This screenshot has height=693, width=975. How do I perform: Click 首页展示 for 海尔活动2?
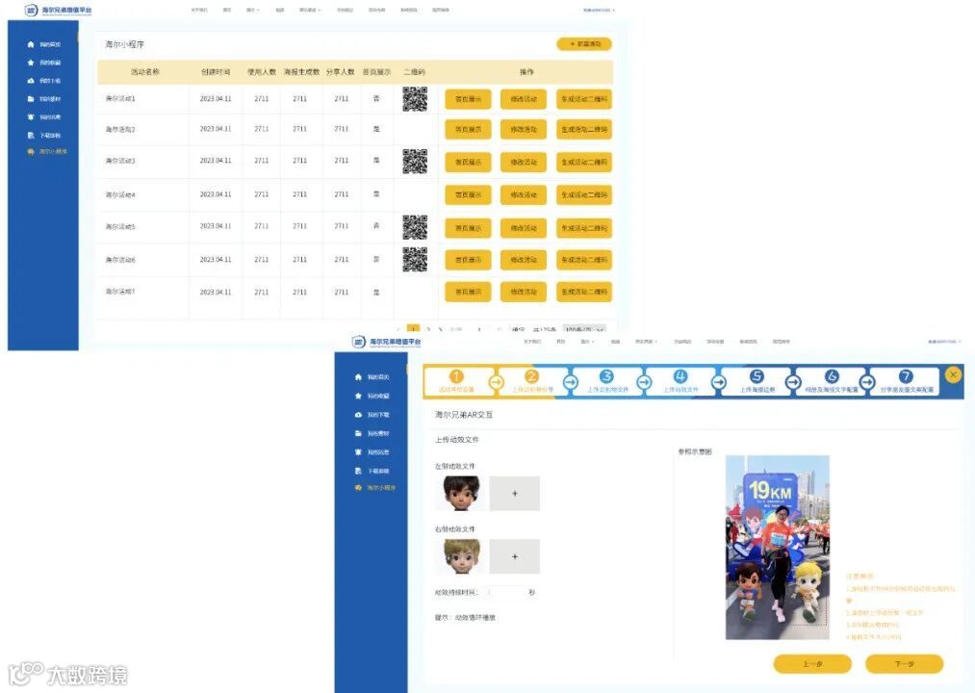(468, 129)
